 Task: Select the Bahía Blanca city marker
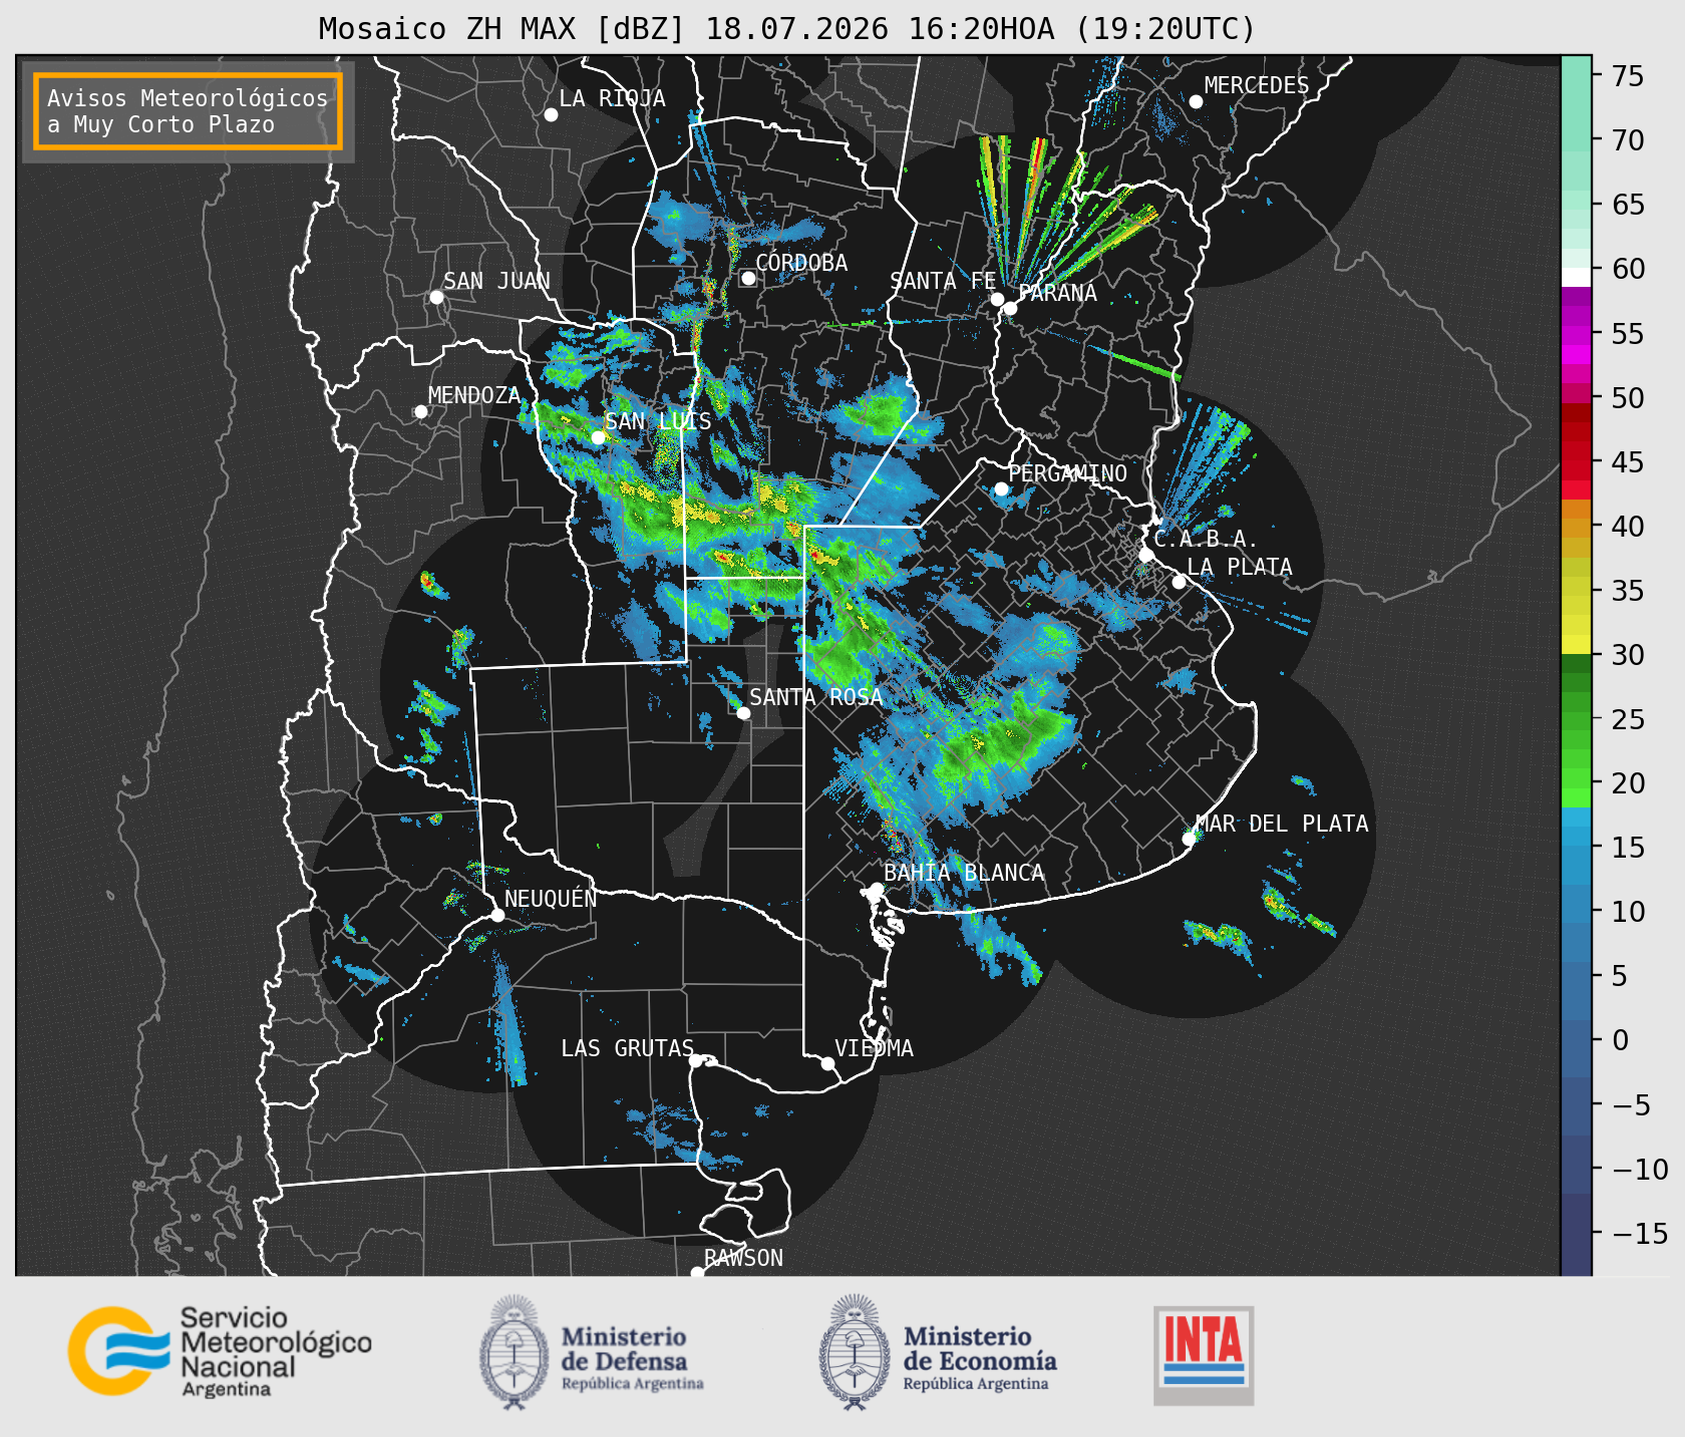(x=876, y=889)
